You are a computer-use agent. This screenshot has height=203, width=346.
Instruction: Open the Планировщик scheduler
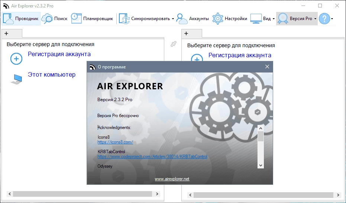pos(92,19)
